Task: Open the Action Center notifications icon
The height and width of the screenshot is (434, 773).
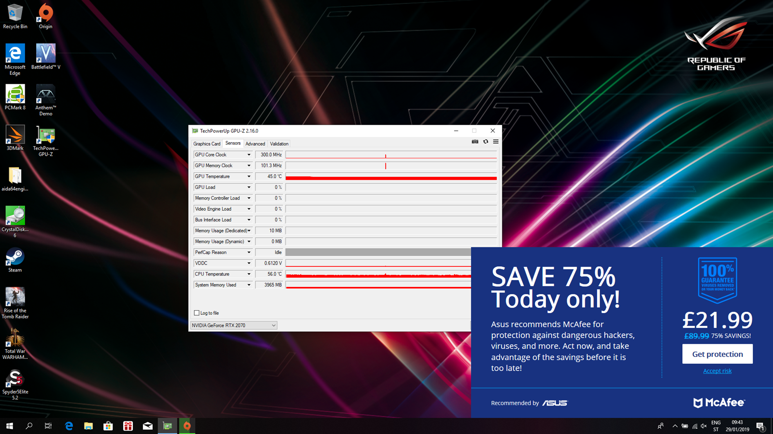Action: pos(760,426)
